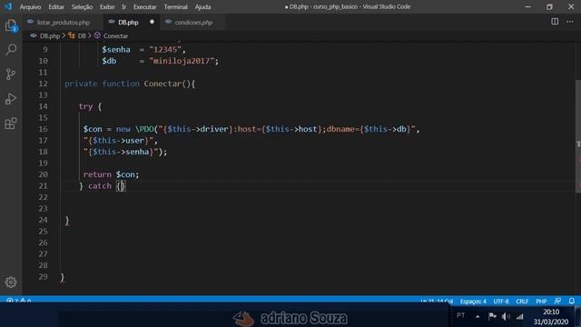Open the Exibir menu
Viewport: 581px width, 327px height.
pos(107,6)
